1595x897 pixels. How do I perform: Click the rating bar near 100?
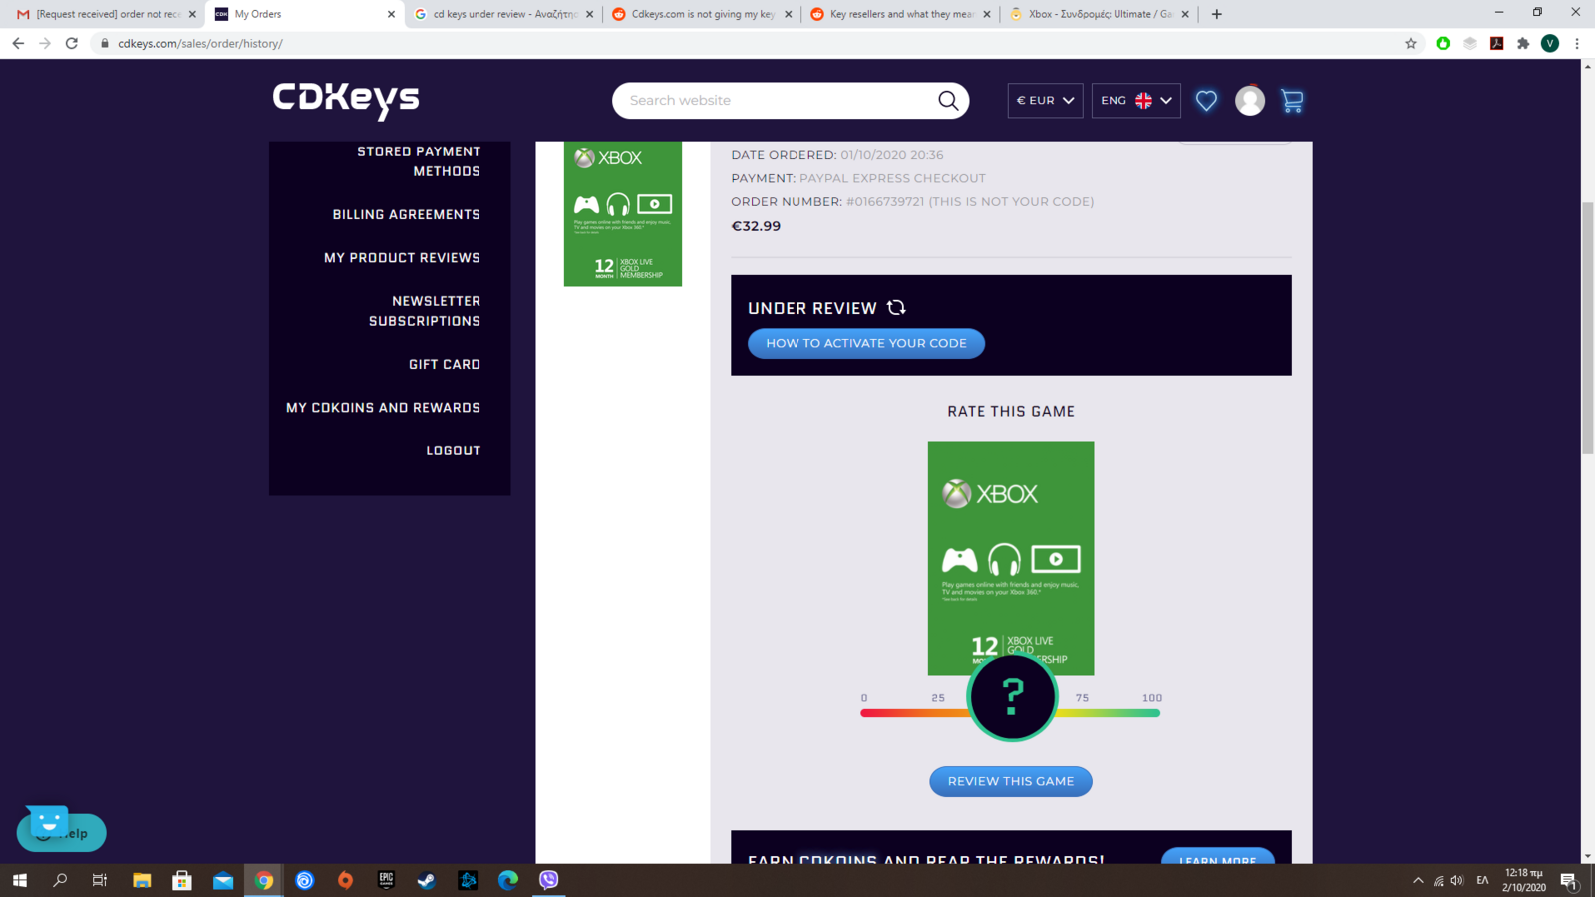tap(1152, 712)
